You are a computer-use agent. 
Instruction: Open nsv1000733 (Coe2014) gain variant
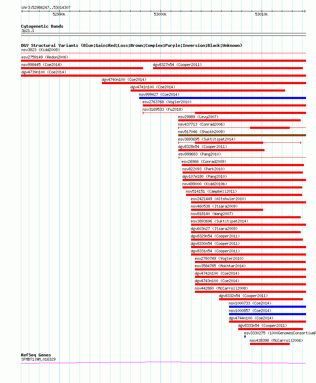[x=267, y=307]
